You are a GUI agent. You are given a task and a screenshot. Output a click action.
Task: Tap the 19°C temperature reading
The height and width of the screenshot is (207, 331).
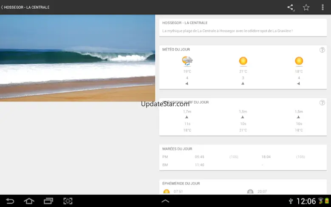tap(187, 71)
